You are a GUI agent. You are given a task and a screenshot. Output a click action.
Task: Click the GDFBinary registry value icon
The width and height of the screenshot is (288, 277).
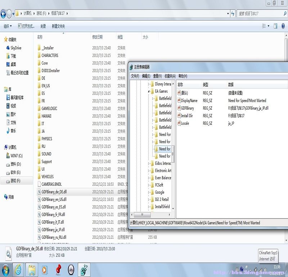[179, 108]
